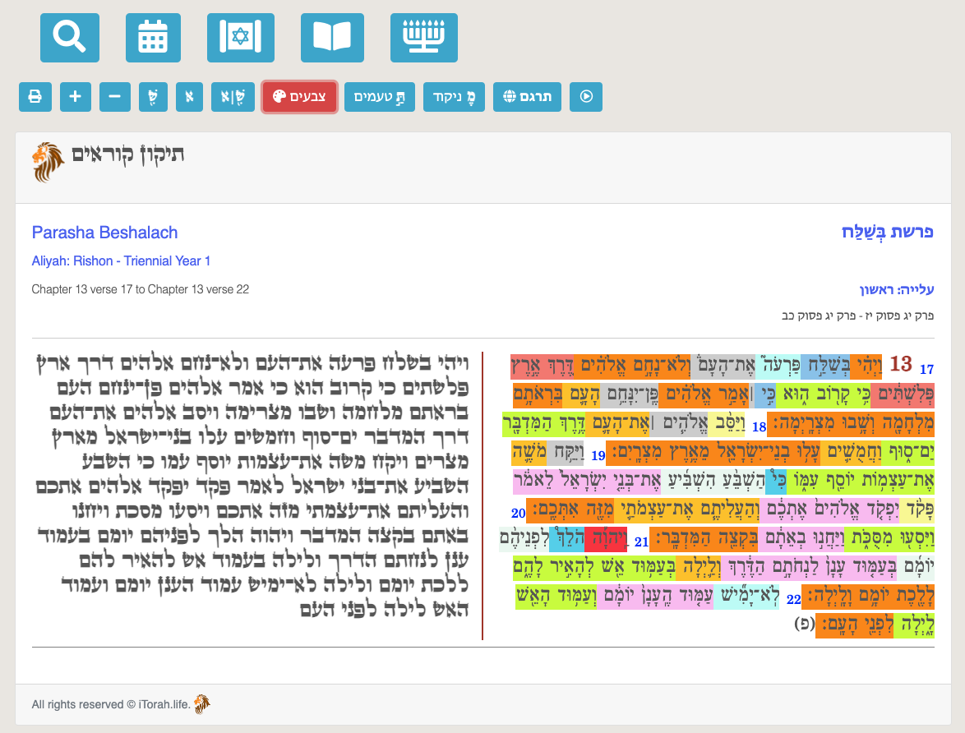The image size is (965, 733).
Task: Click the iTorah lion logo
Action: (x=47, y=161)
